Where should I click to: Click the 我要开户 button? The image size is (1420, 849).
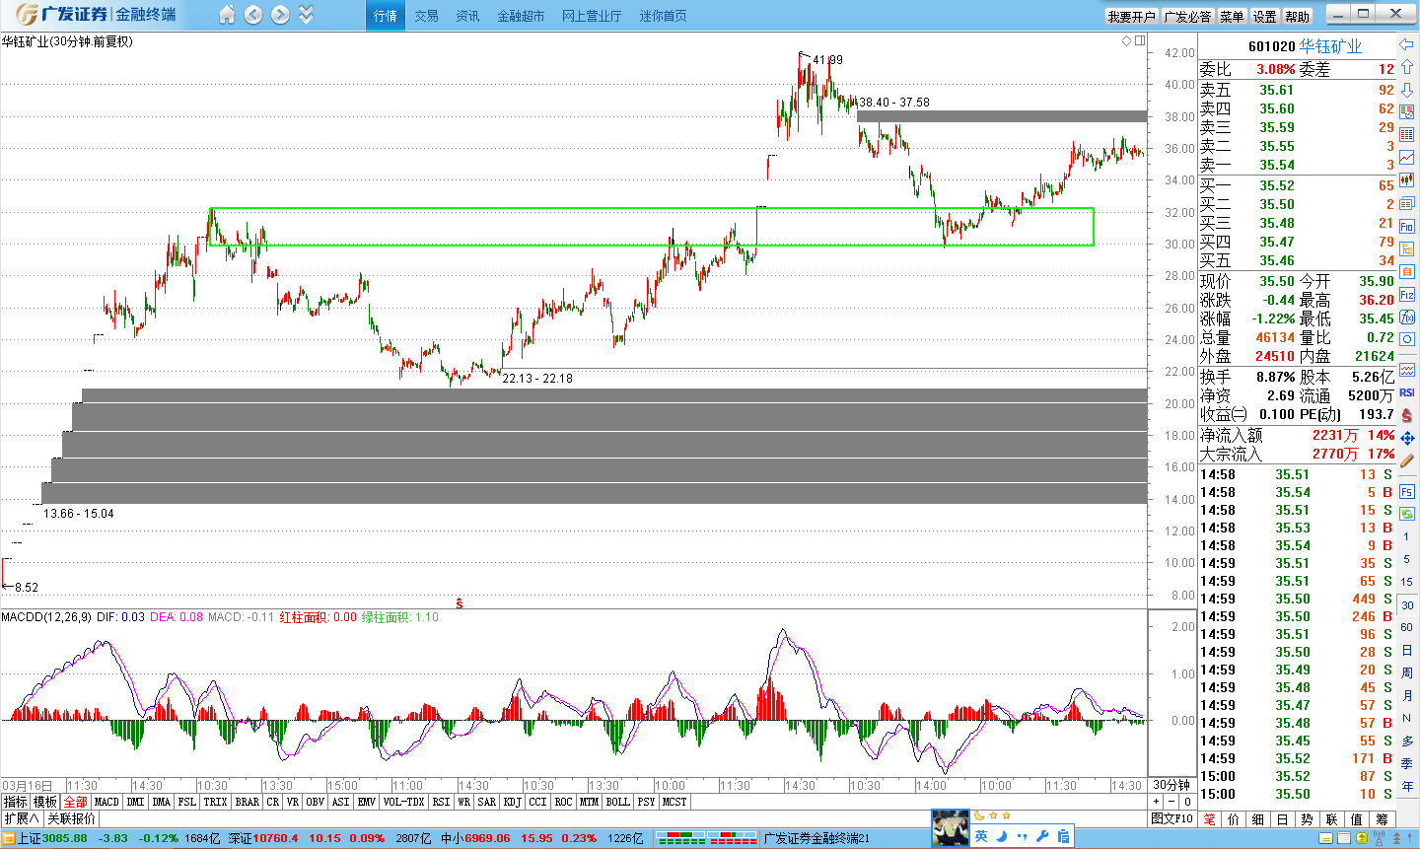1131,16
